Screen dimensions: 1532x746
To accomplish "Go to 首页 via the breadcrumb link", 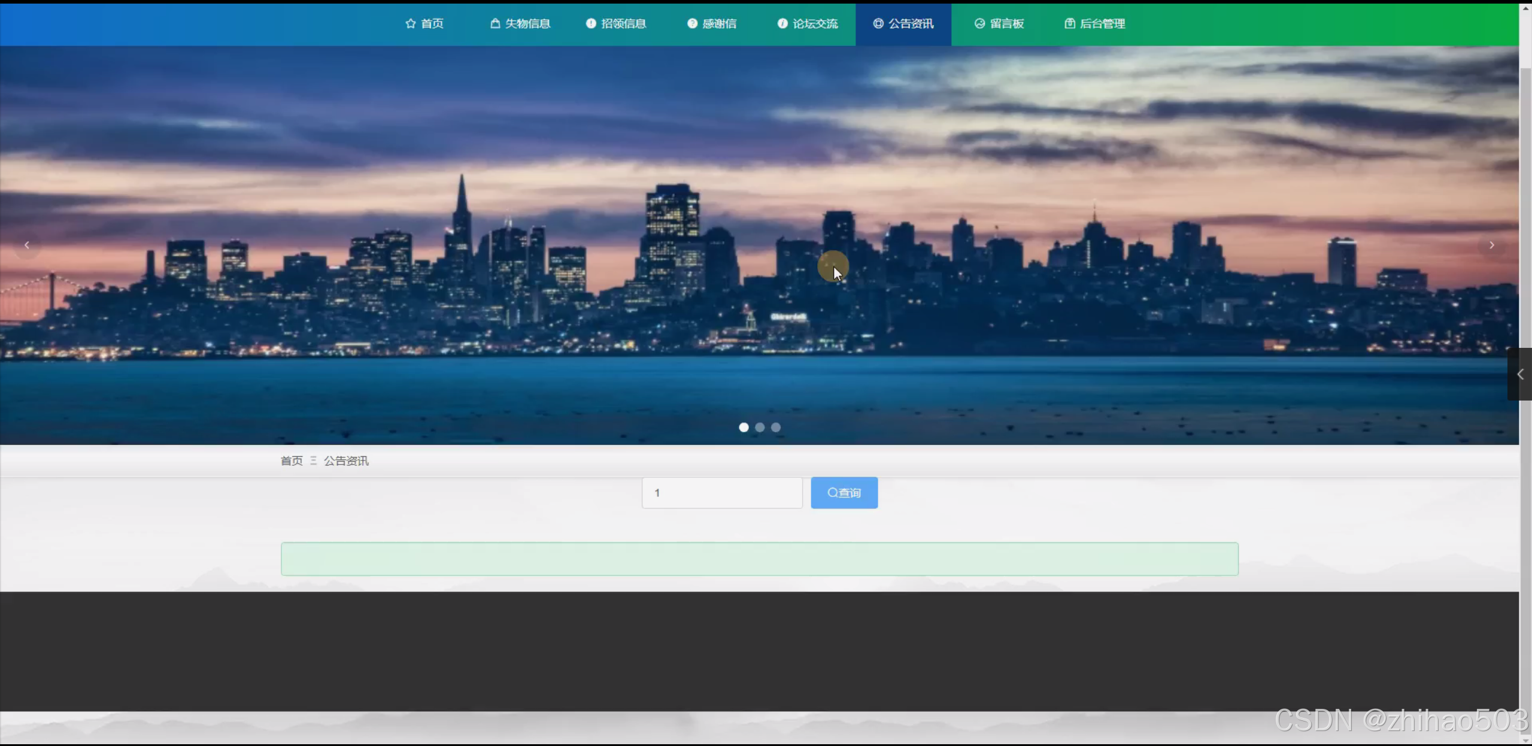I will click(x=292, y=460).
